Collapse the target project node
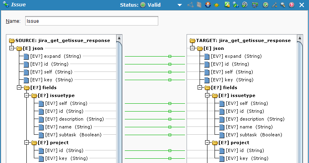 tap(207, 143)
